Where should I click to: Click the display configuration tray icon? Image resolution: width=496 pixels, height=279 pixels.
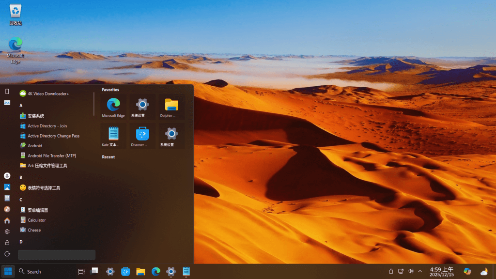tap(401, 271)
